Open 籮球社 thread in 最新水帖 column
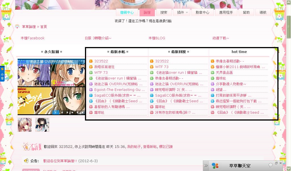The height and width of the screenshot is (171, 291). 99,113
